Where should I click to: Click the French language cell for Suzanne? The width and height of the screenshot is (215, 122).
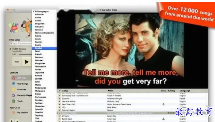pyautogui.click(x=182, y=99)
